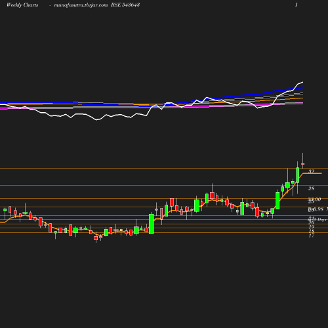Click the price level label "18"
Image resolution: width=328 pixels, height=328 pixels.
pos(312,231)
